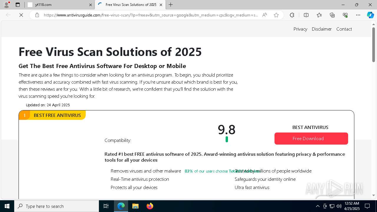
Task: Click the BEST FREE ANTIVIRUS badge
Action: [x=52, y=115]
